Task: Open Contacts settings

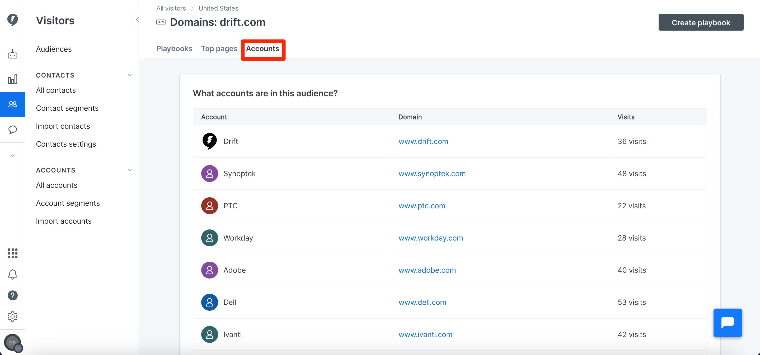Action: 66,144
